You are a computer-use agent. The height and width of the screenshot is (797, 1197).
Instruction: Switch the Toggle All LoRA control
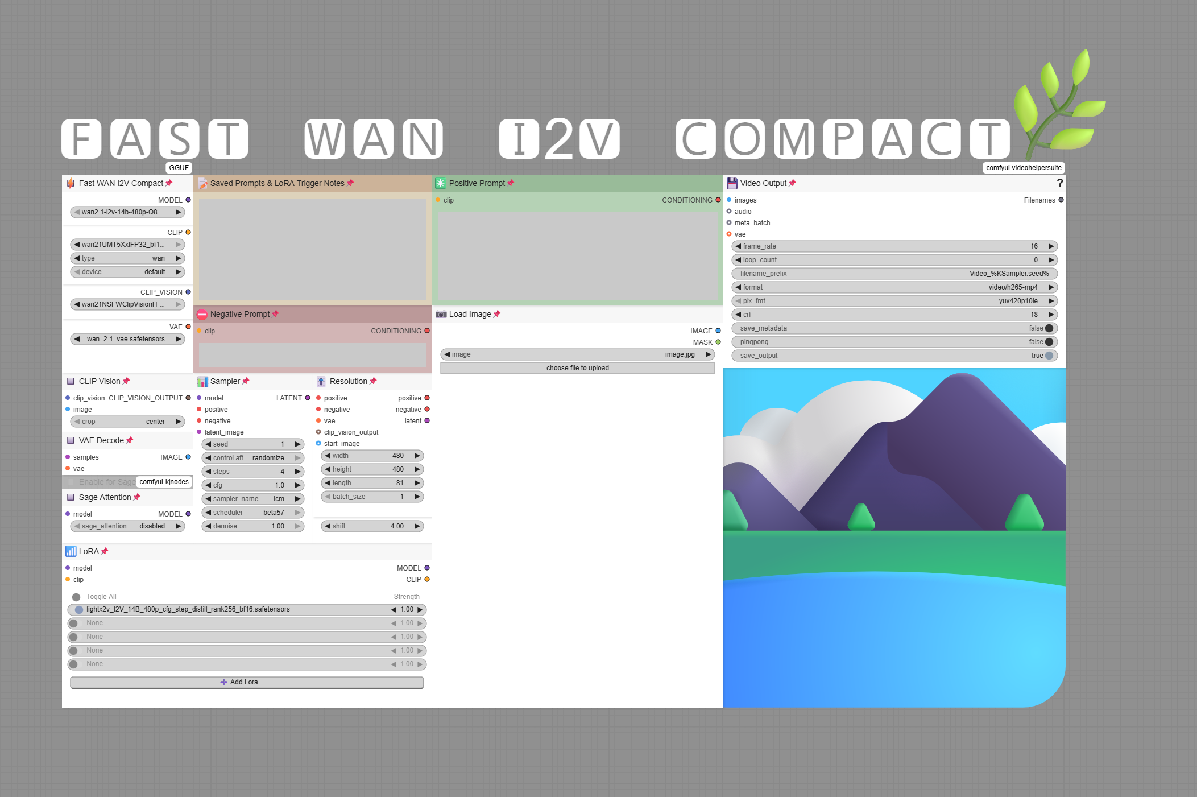pos(76,597)
